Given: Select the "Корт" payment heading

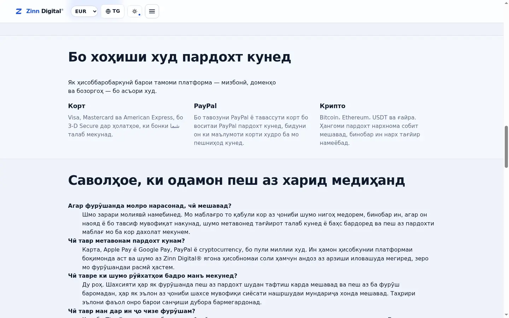Looking at the screenshot, I should click(x=77, y=106).
